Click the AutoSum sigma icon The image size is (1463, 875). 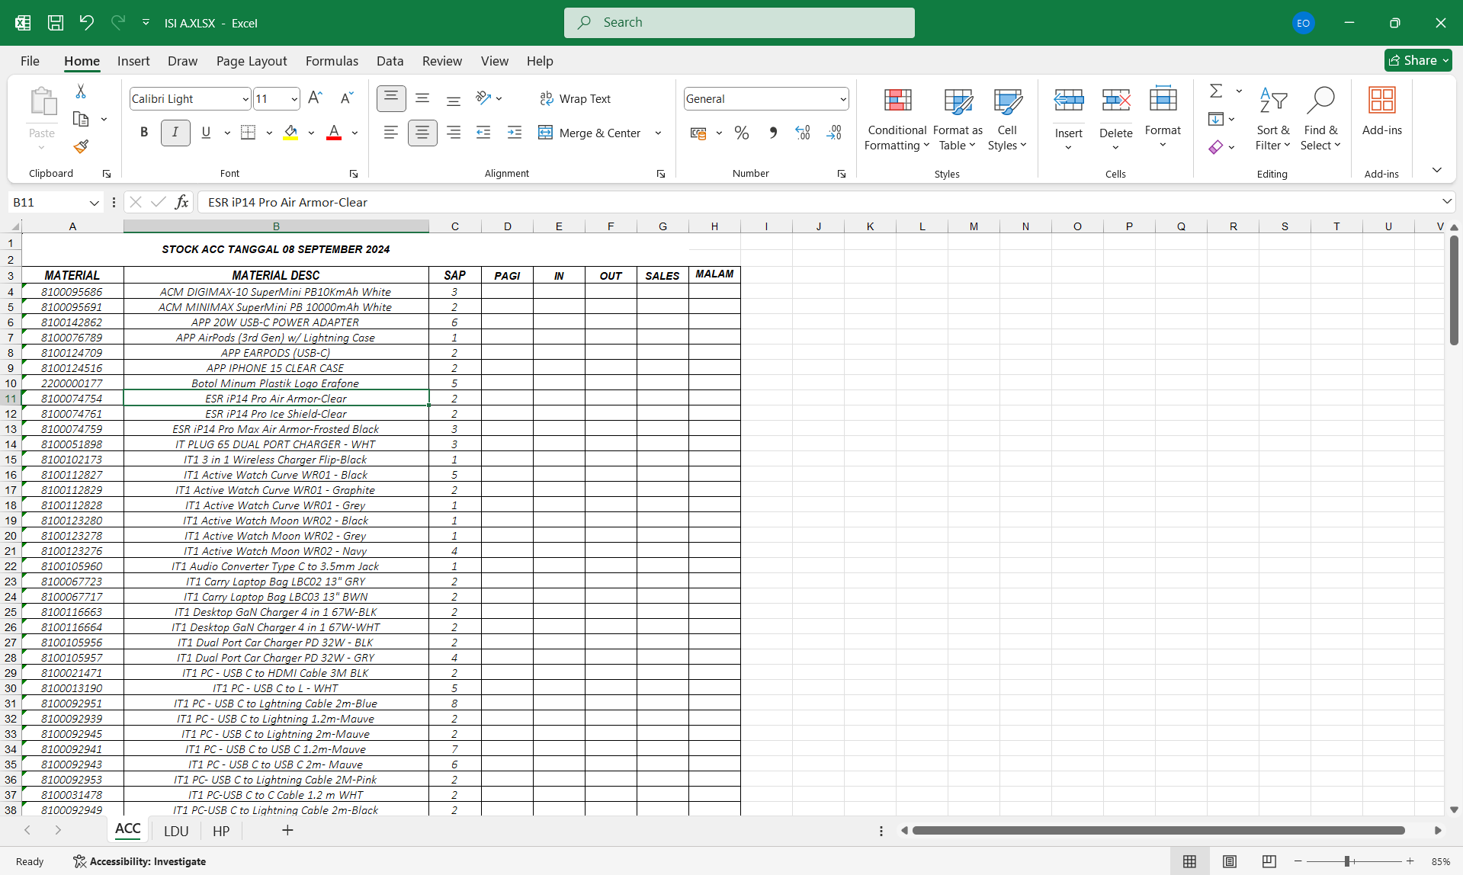[x=1216, y=91]
